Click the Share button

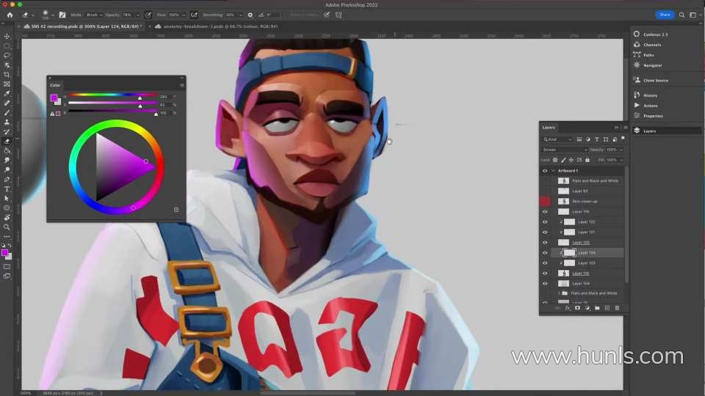coord(665,15)
